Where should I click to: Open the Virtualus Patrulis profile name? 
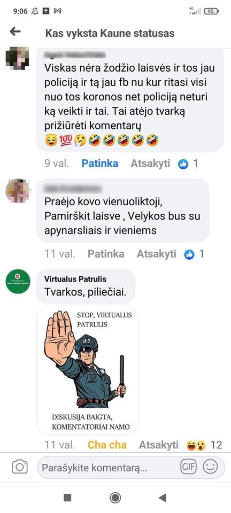(x=75, y=279)
